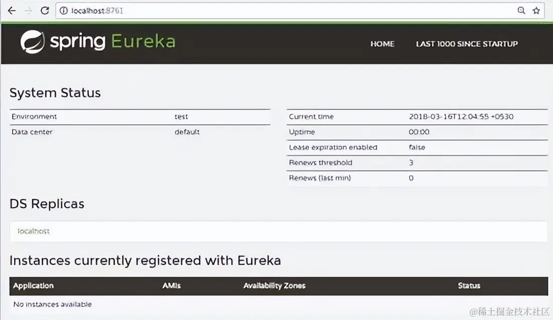Click the Application column header
Screen dimensions: 553x320
point(33,286)
